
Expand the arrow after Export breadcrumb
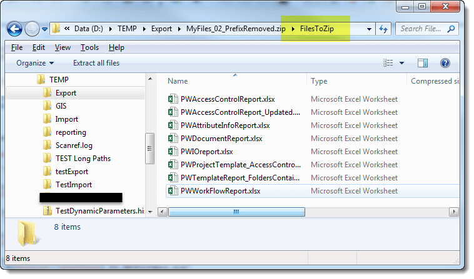[x=179, y=29]
